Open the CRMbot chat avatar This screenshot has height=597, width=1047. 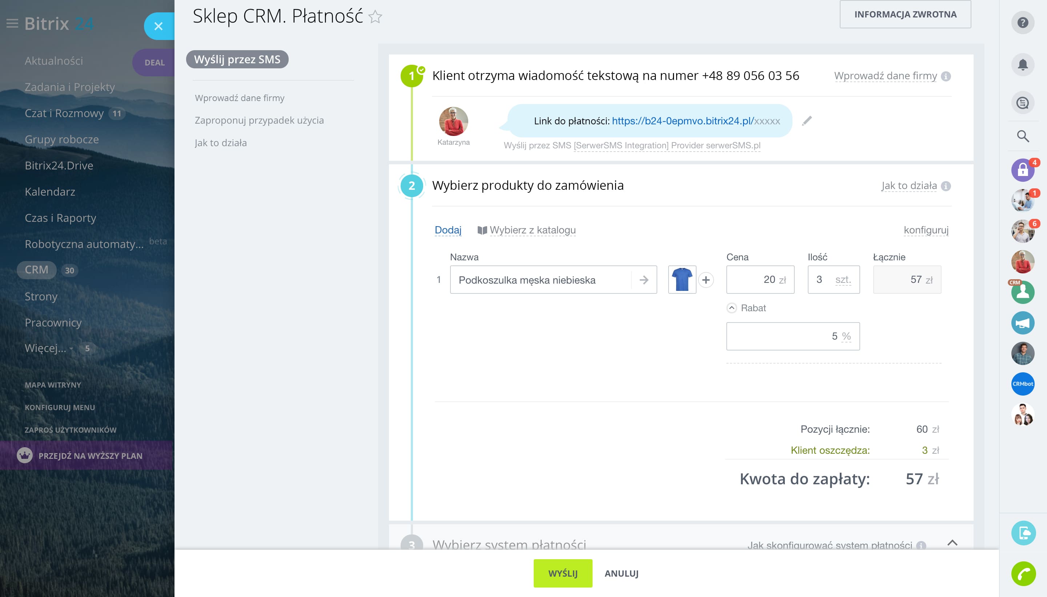coord(1022,384)
